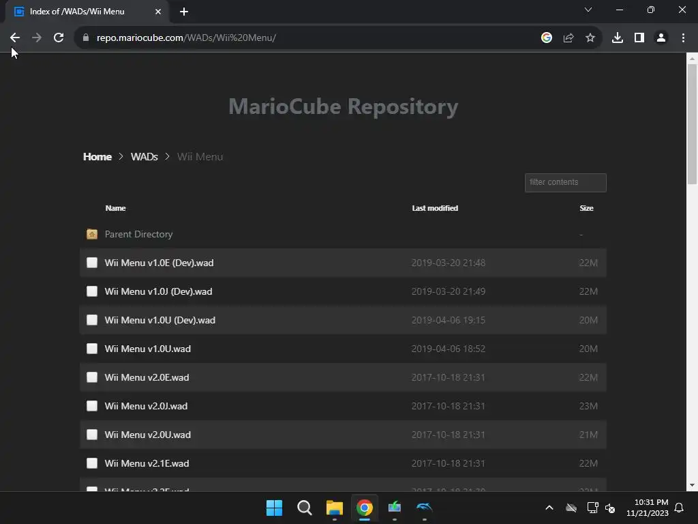Click the file icon for Wii Menu v1.0U.wad

point(92,349)
